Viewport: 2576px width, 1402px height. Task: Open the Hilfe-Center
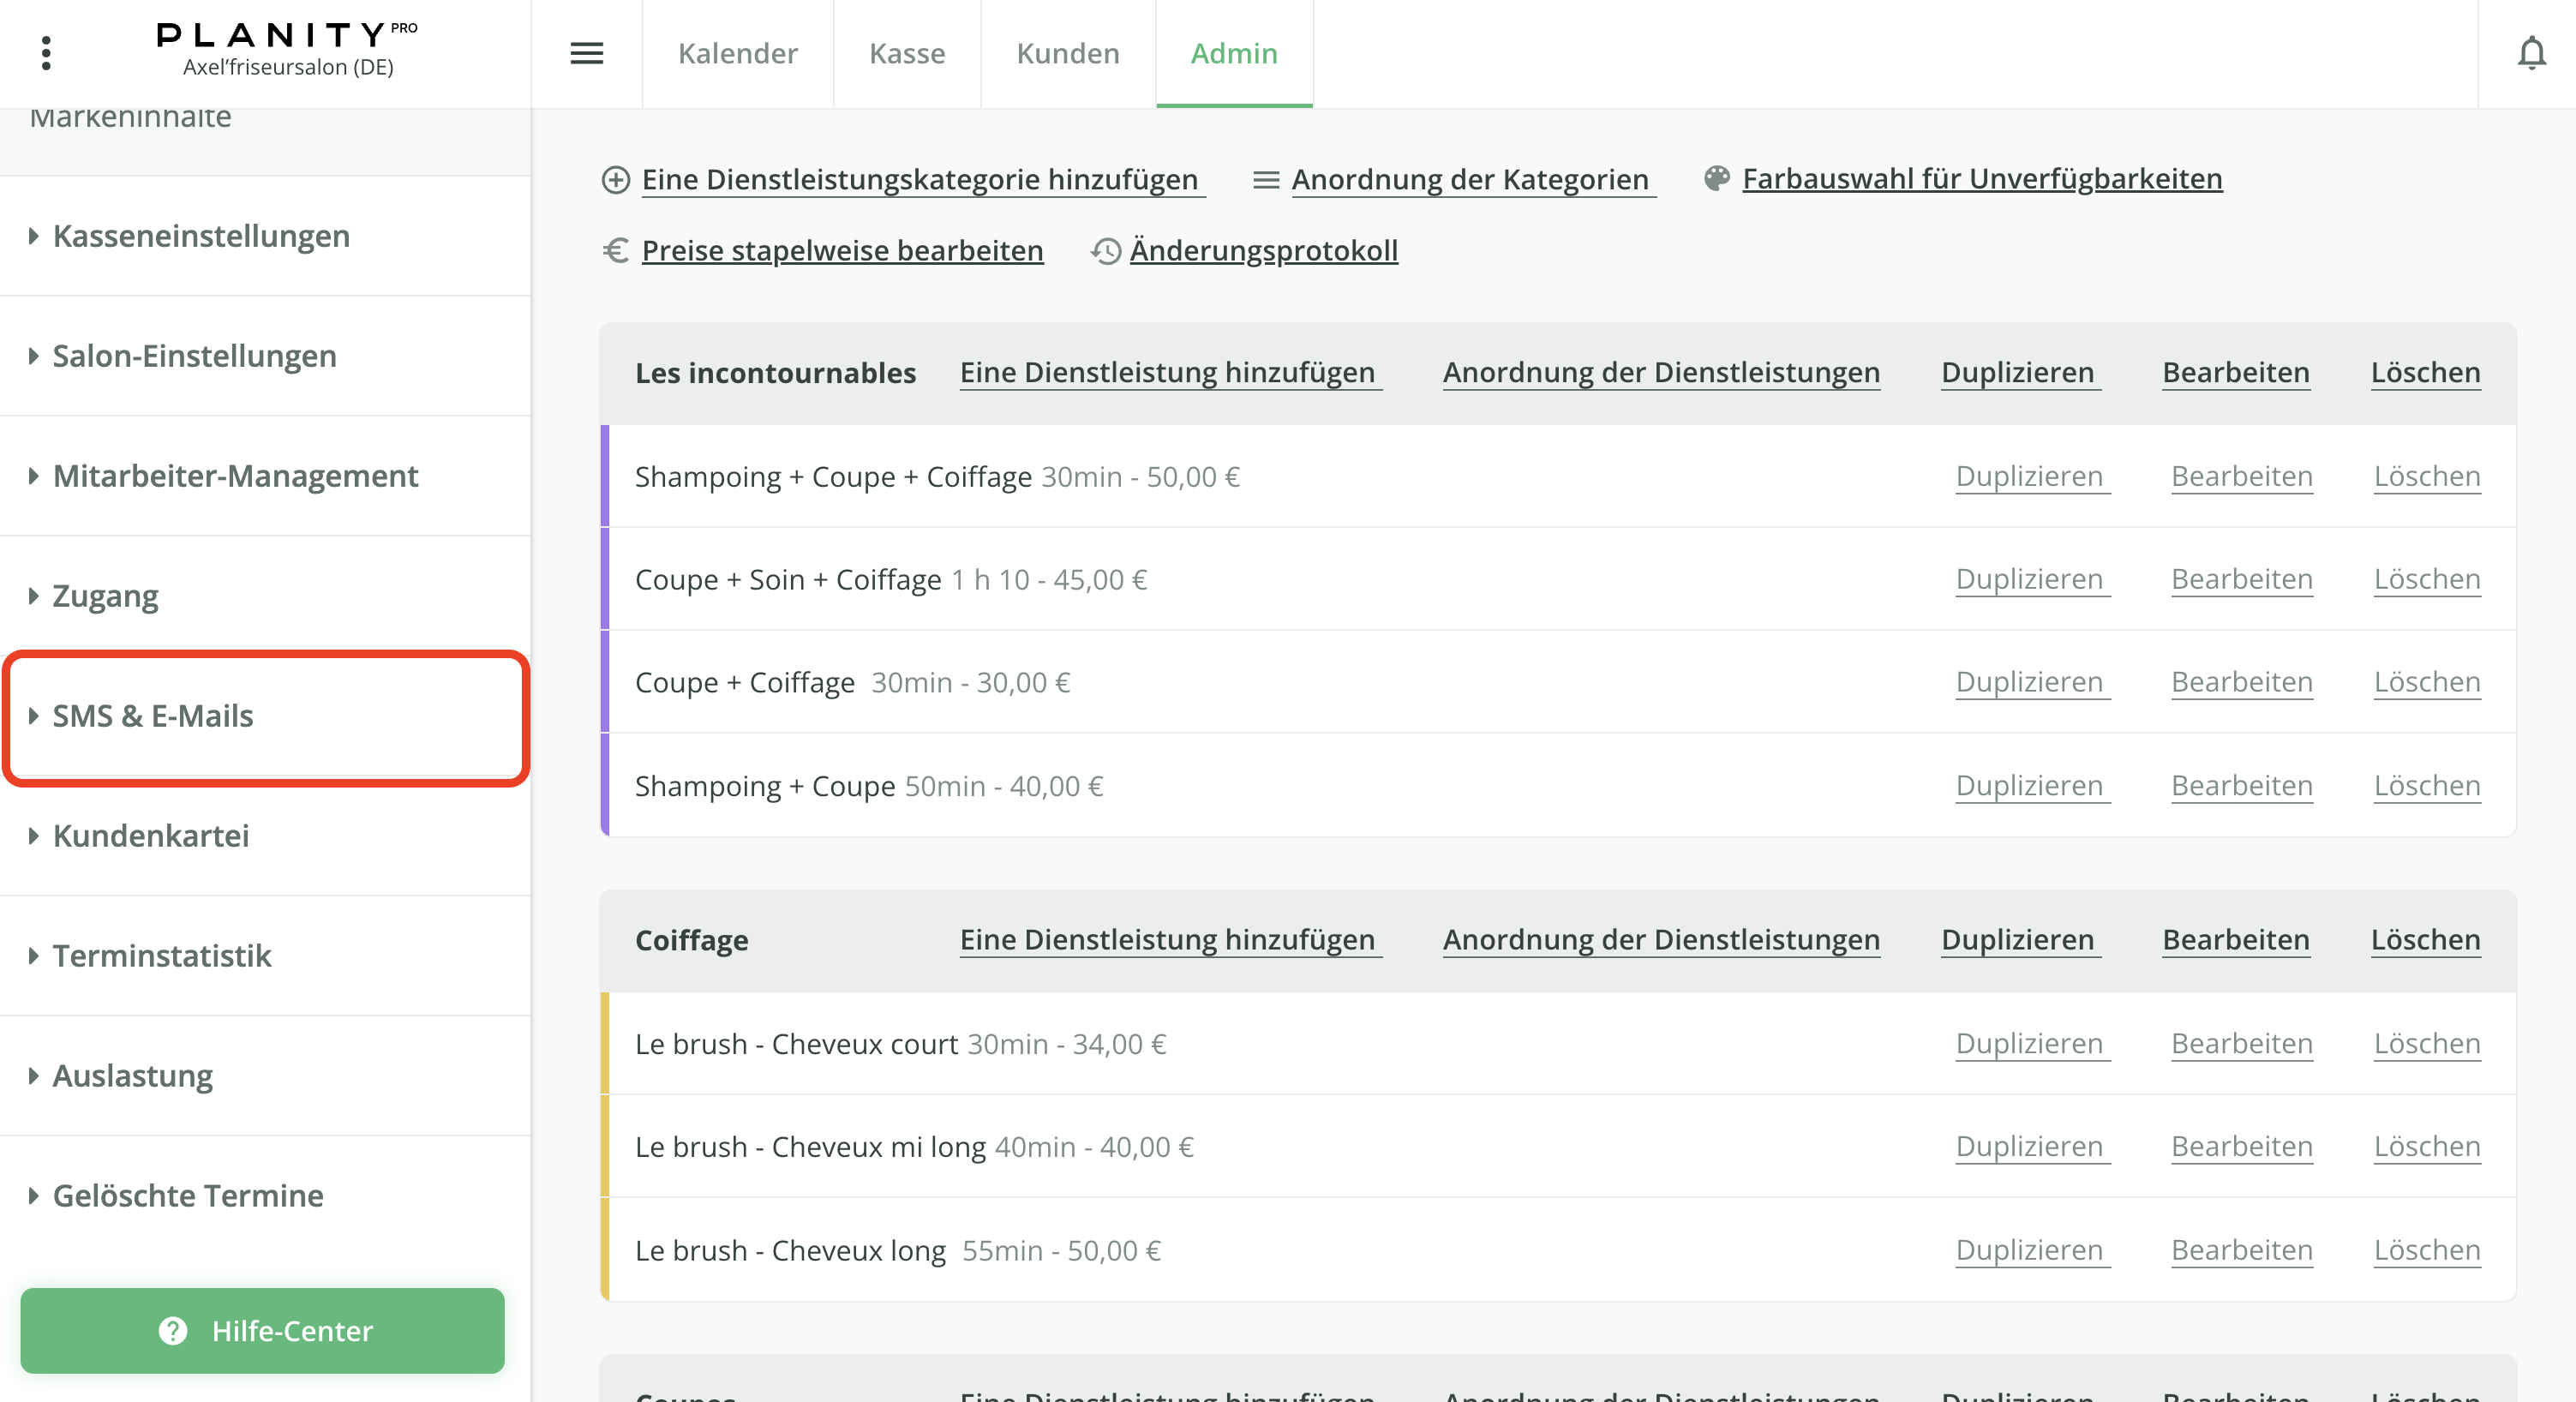263,1331
